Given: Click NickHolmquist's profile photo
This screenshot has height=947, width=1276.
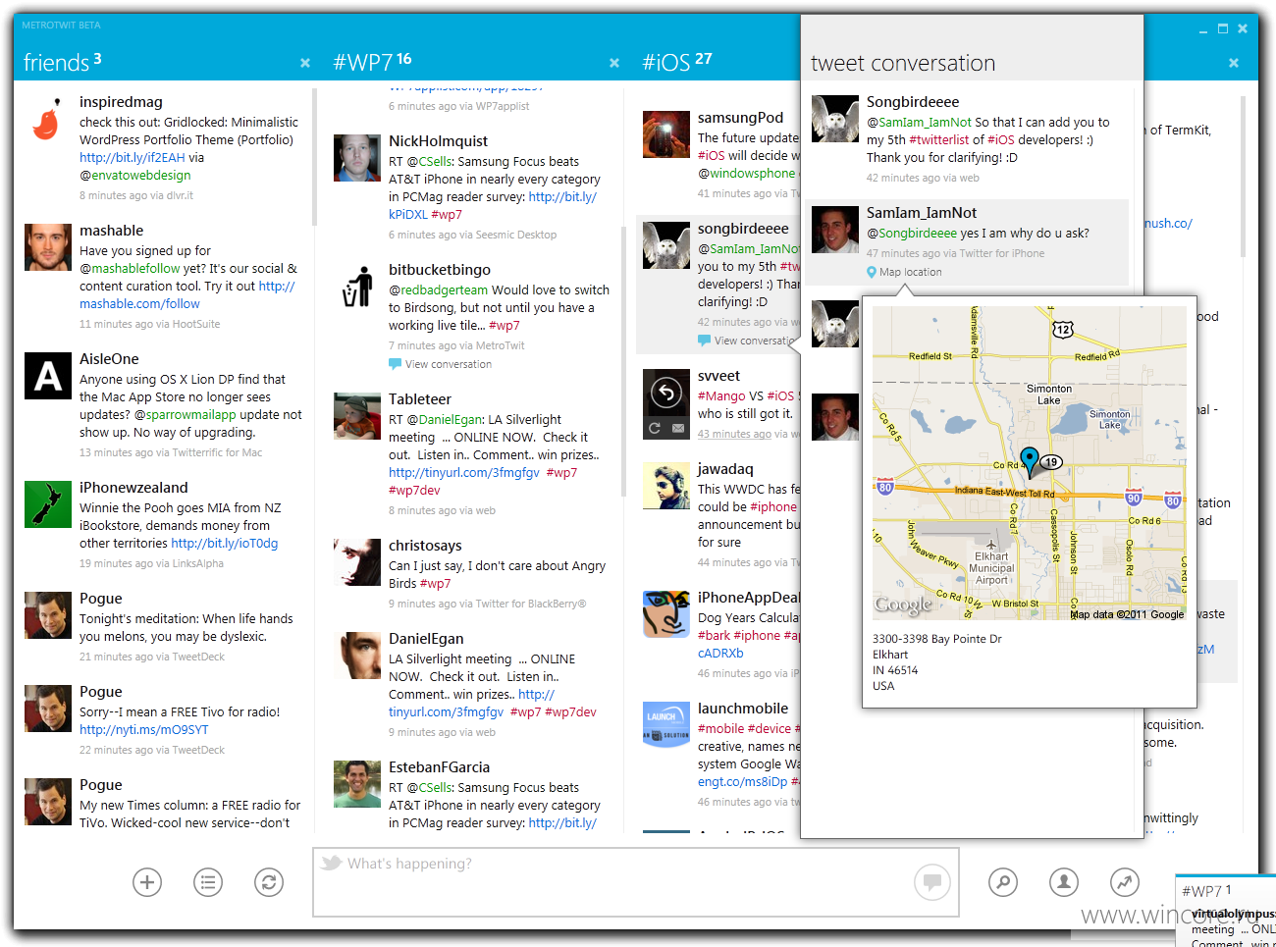Looking at the screenshot, I should coord(357,158).
